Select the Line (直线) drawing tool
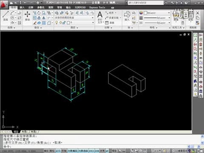The width and height of the screenshot is (204, 153). tap(6, 16)
